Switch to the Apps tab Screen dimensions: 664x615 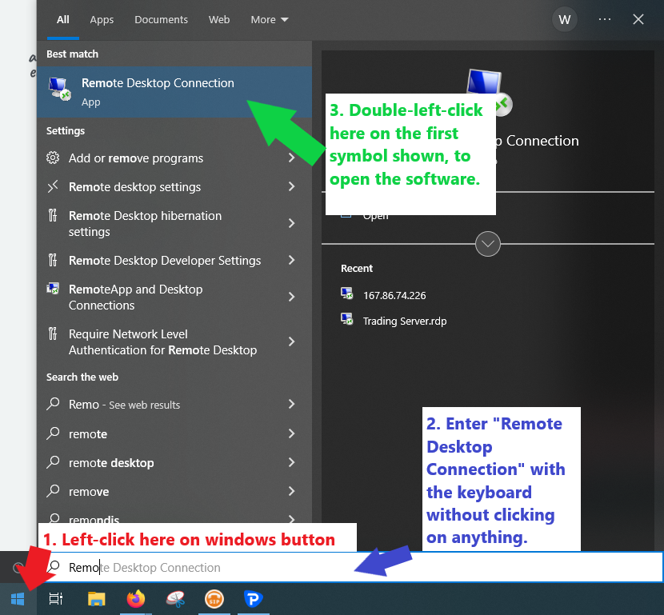tap(102, 20)
